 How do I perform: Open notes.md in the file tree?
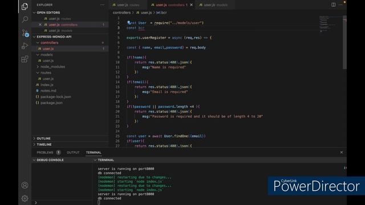coord(70,91)
